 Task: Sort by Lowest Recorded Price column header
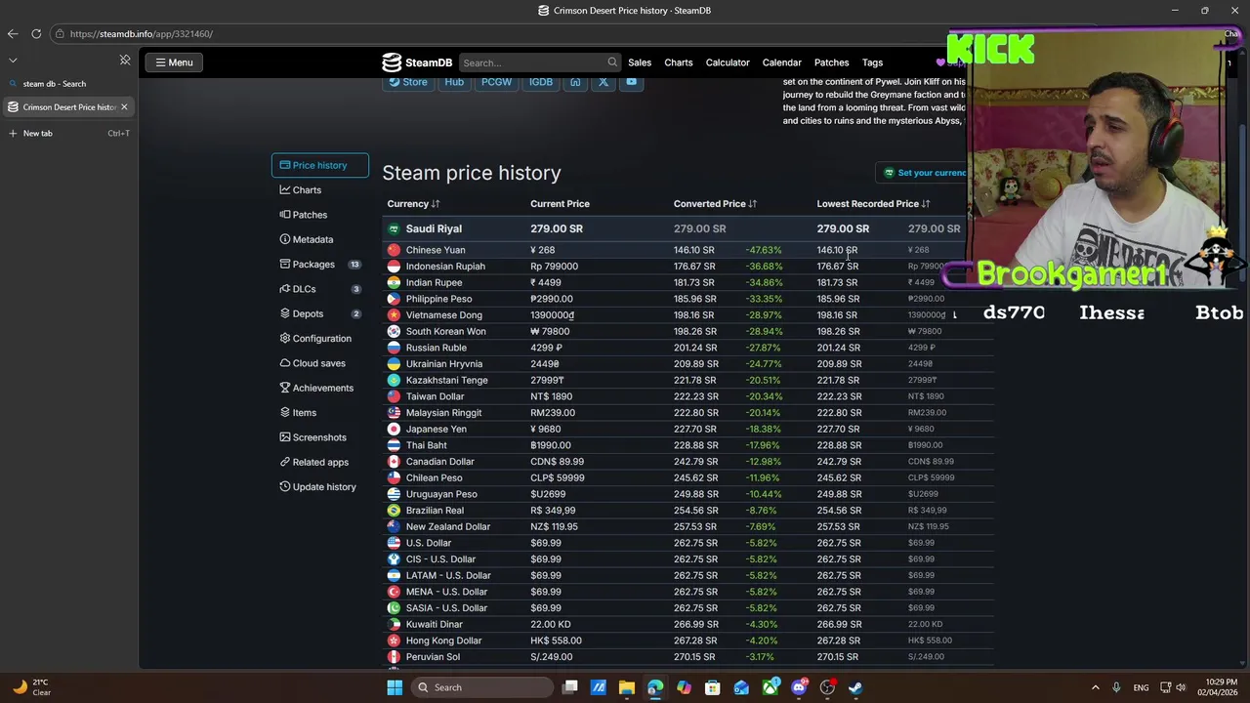873,204
